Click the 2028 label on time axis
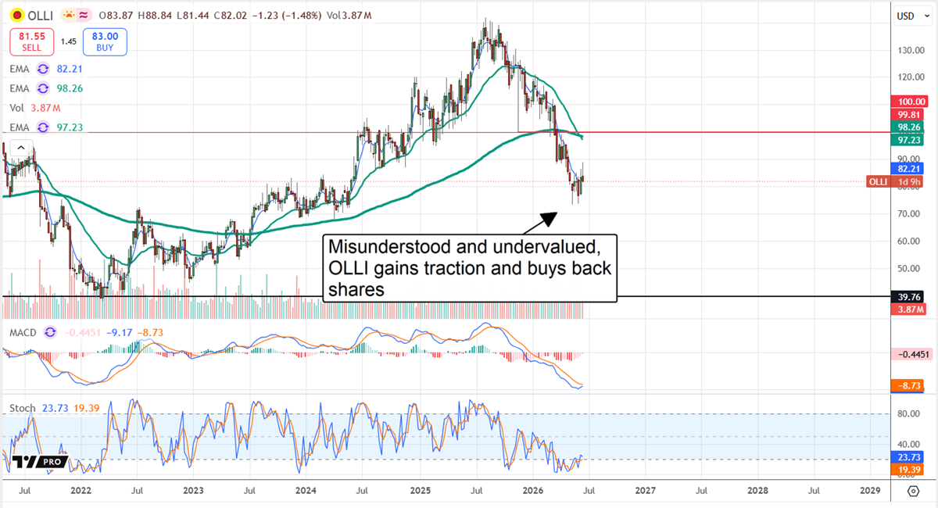Image resolution: width=938 pixels, height=508 pixels. pyautogui.click(x=758, y=490)
